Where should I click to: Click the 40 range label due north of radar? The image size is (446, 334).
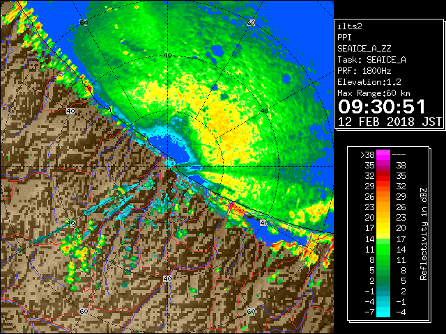click(x=167, y=55)
